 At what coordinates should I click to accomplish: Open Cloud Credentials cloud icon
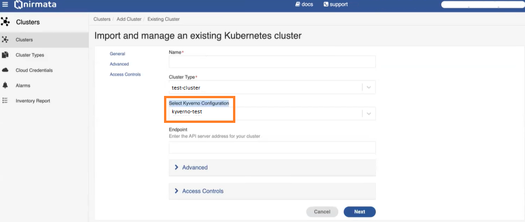(5, 70)
